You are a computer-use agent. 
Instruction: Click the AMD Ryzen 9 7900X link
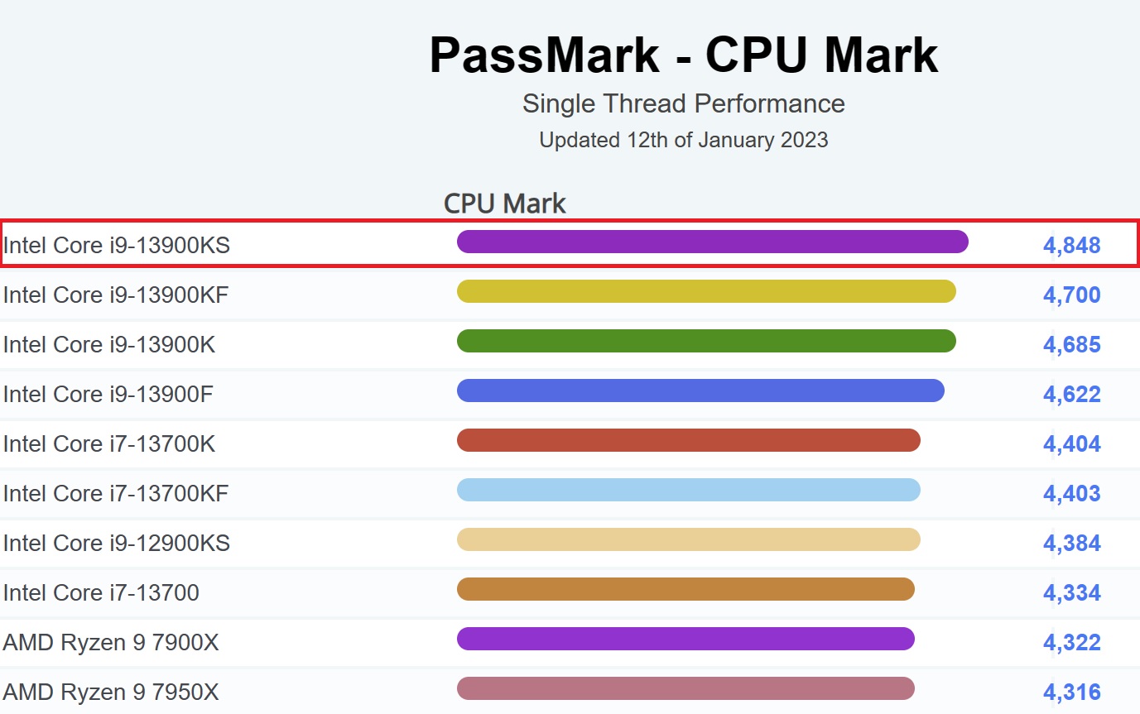point(111,643)
